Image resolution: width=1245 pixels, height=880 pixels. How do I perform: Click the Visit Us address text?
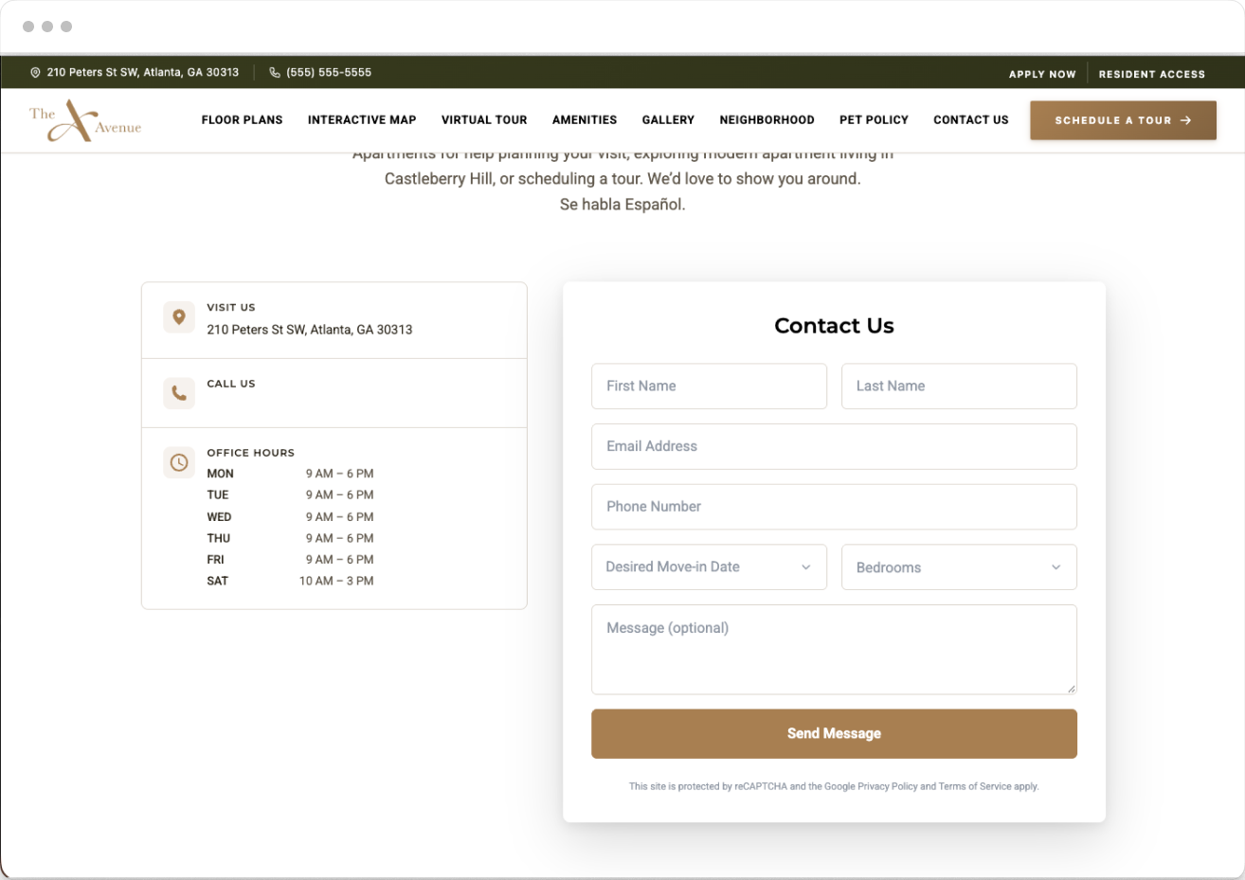310,330
